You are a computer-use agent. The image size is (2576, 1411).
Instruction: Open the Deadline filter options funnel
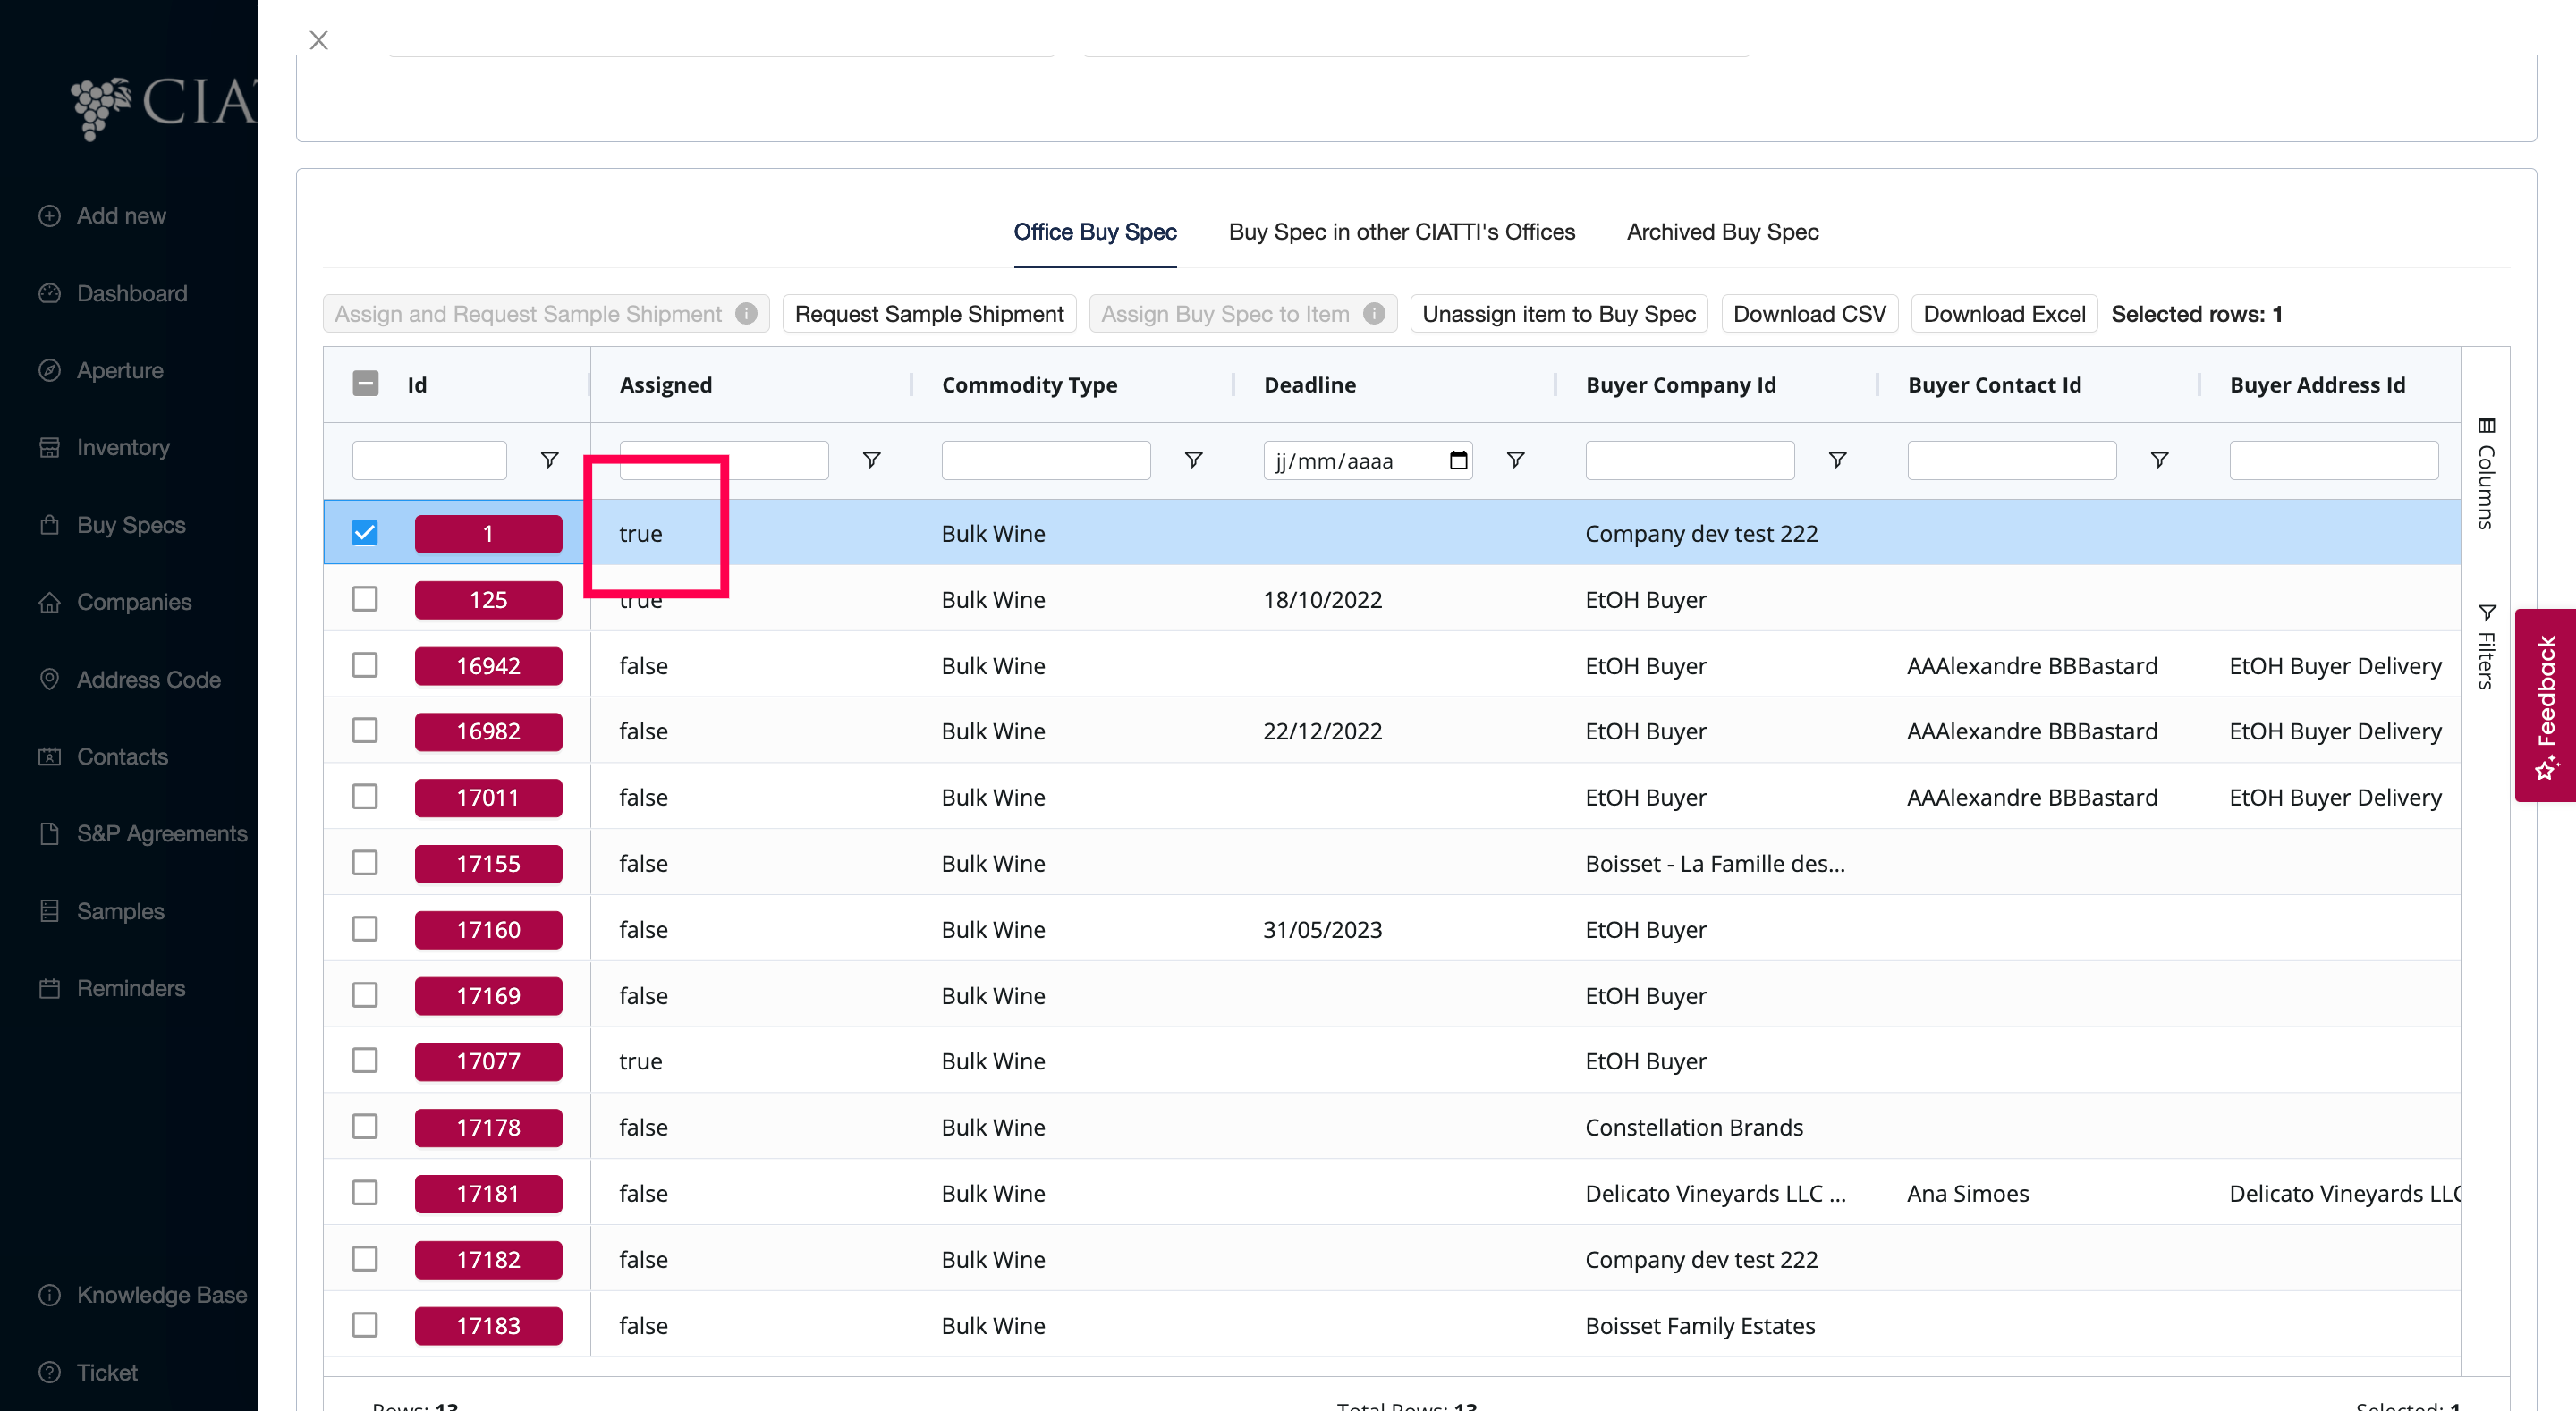pyautogui.click(x=1515, y=460)
